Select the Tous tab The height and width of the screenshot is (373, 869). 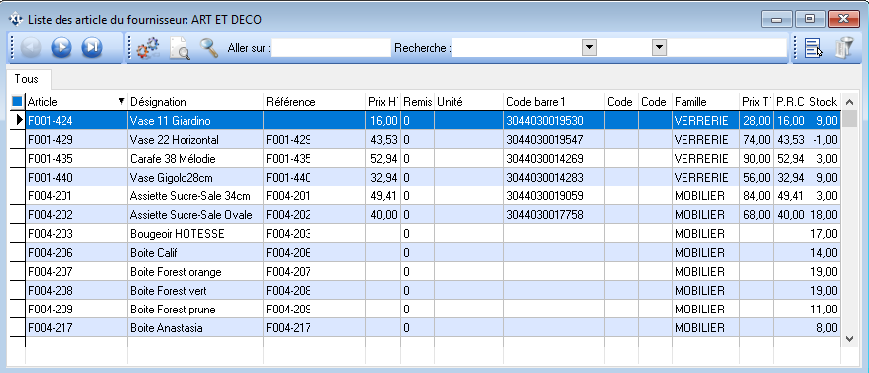click(x=27, y=79)
